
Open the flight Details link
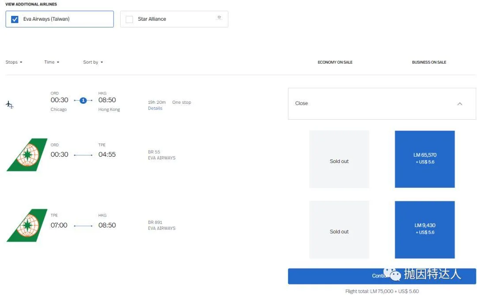pos(155,108)
